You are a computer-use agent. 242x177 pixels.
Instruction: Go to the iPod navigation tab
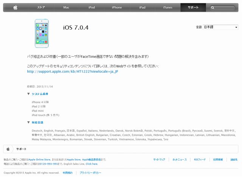coord(92,8)
